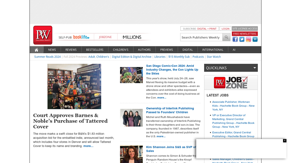Open the Instagram icon
Image resolution: width=291 pixels, height=163 pixels.
click(248, 39)
